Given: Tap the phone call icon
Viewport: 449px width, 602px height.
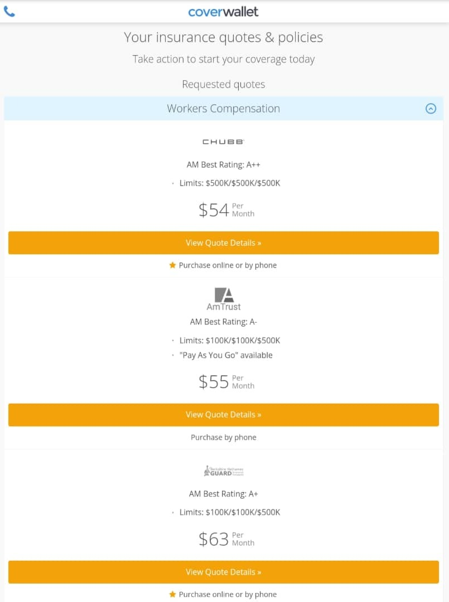Looking at the screenshot, I should click(x=9, y=12).
